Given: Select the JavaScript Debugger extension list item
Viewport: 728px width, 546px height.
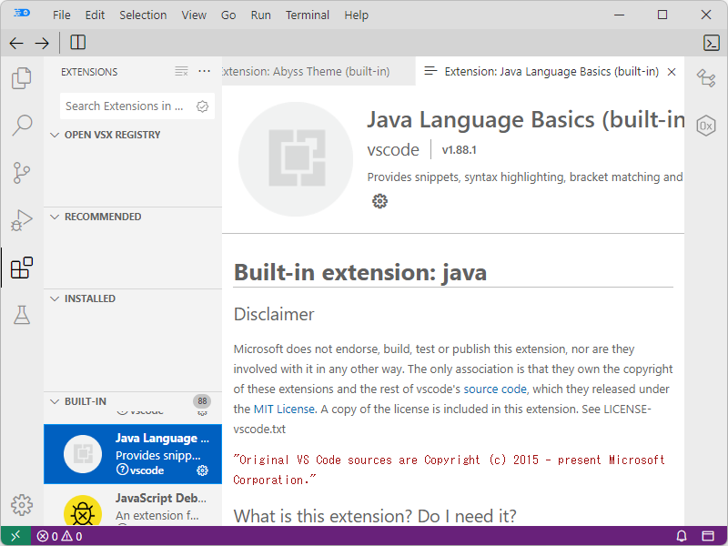Looking at the screenshot, I should pyautogui.click(x=133, y=505).
